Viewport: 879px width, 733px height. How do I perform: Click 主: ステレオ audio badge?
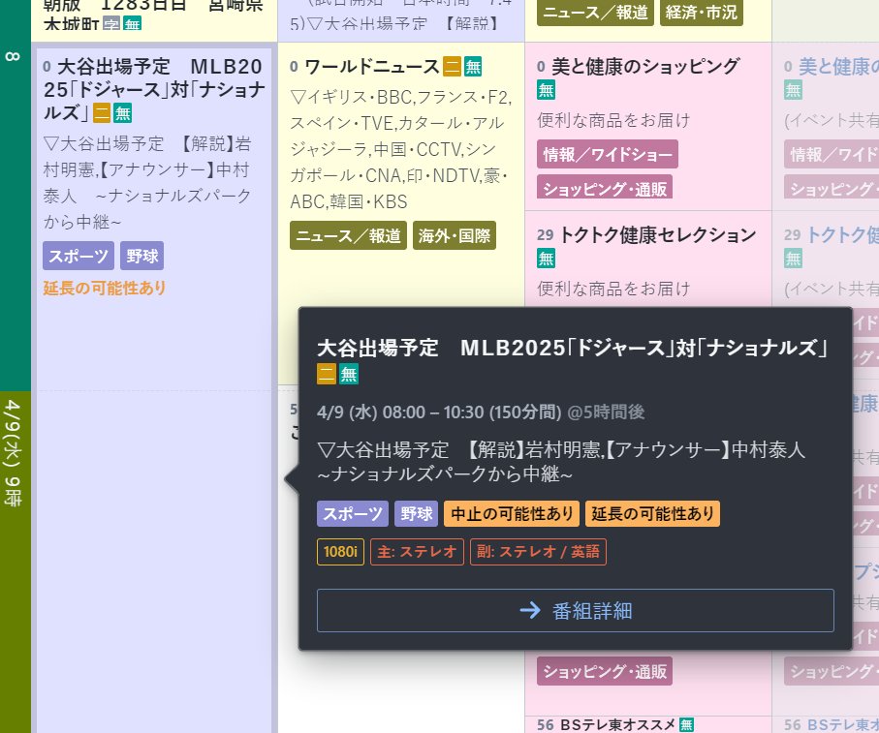[x=417, y=552]
